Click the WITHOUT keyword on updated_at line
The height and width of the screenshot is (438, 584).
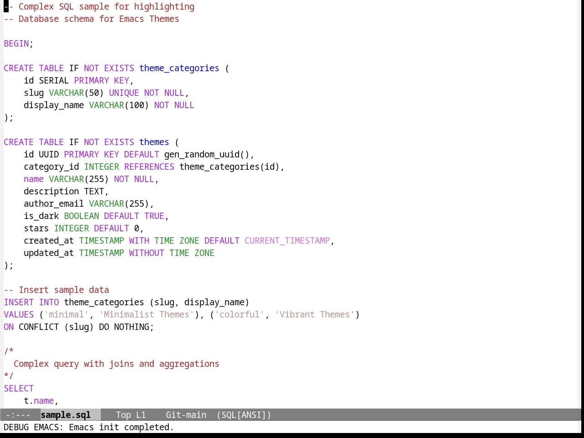tap(146, 253)
